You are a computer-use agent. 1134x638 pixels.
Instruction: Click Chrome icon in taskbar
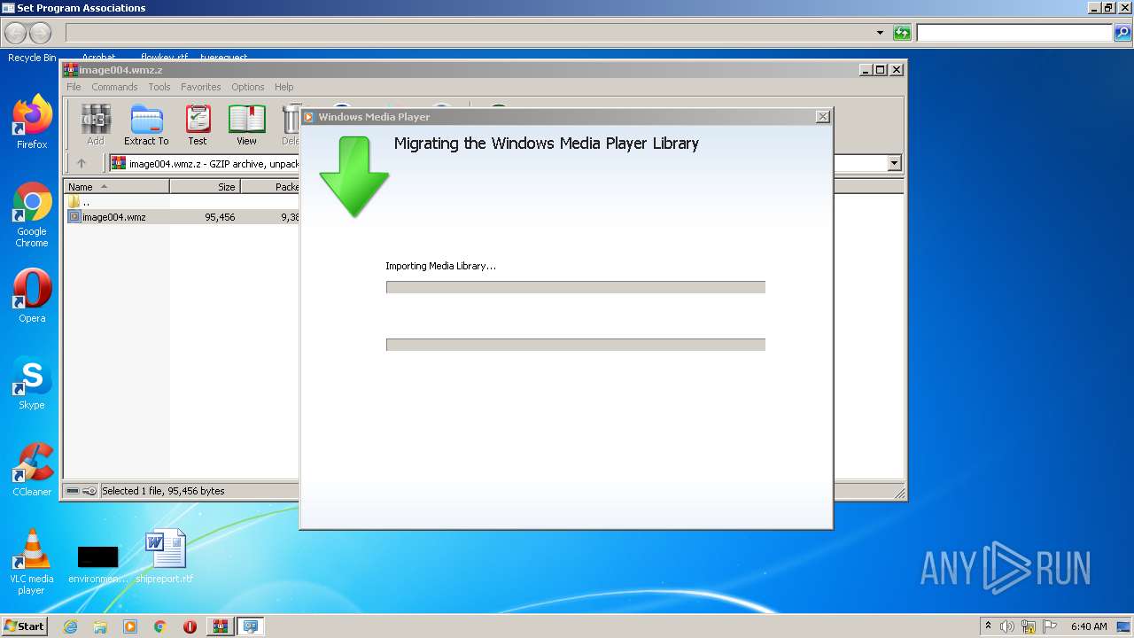[x=160, y=626]
